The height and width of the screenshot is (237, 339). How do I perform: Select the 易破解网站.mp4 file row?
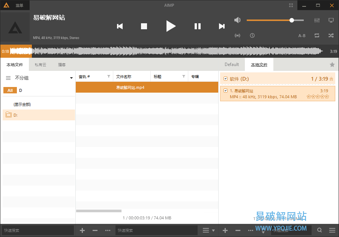pos(147,87)
